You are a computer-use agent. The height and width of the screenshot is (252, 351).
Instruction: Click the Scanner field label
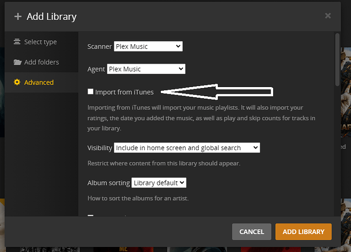pos(99,47)
